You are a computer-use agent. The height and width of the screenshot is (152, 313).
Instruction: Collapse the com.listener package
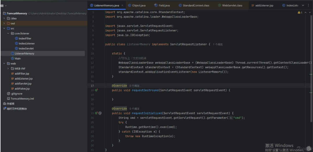pos(8,33)
